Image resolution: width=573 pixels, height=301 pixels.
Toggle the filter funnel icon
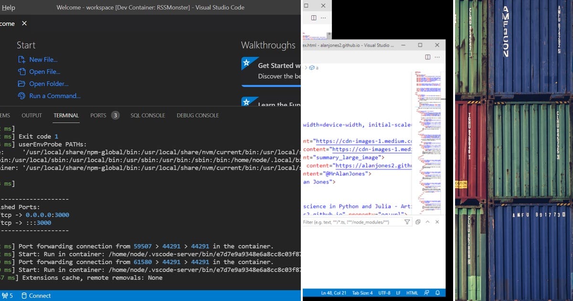click(x=407, y=222)
